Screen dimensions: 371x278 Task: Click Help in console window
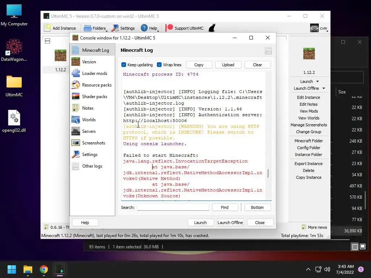85,223
